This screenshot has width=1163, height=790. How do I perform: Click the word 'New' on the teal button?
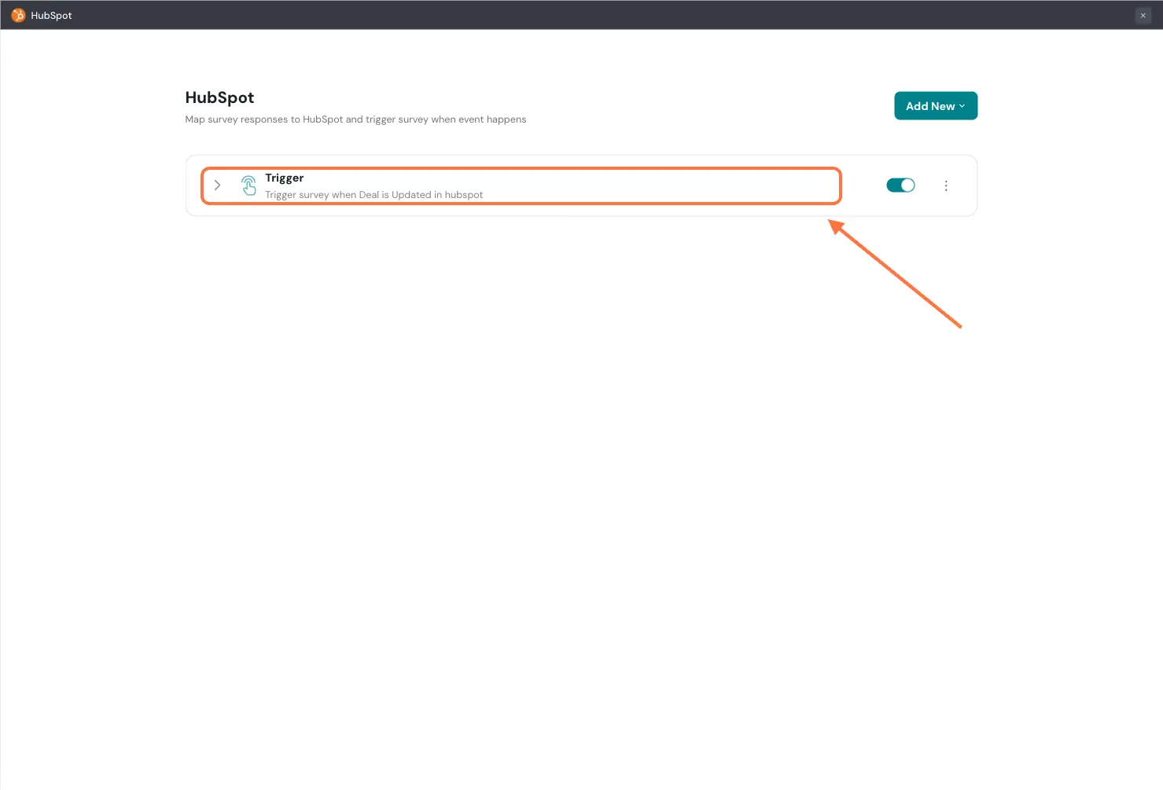(x=943, y=106)
